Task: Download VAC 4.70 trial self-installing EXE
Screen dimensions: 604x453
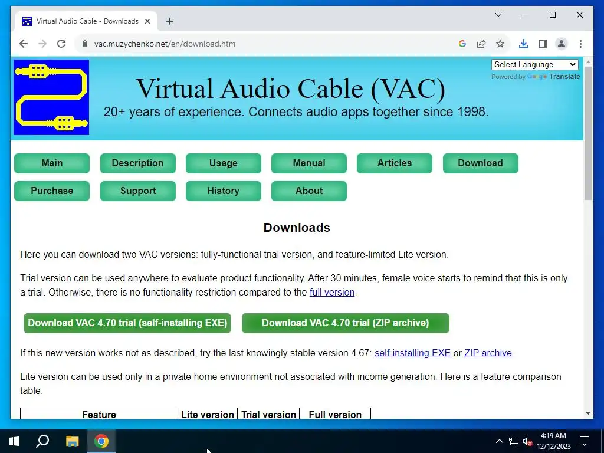Action: coord(127,323)
